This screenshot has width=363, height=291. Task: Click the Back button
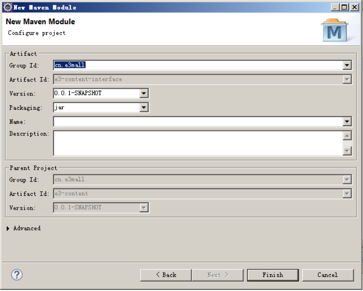point(166,275)
